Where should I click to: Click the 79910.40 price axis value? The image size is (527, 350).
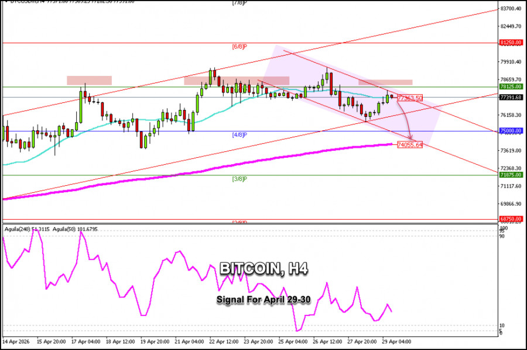[x=511, y=62]
